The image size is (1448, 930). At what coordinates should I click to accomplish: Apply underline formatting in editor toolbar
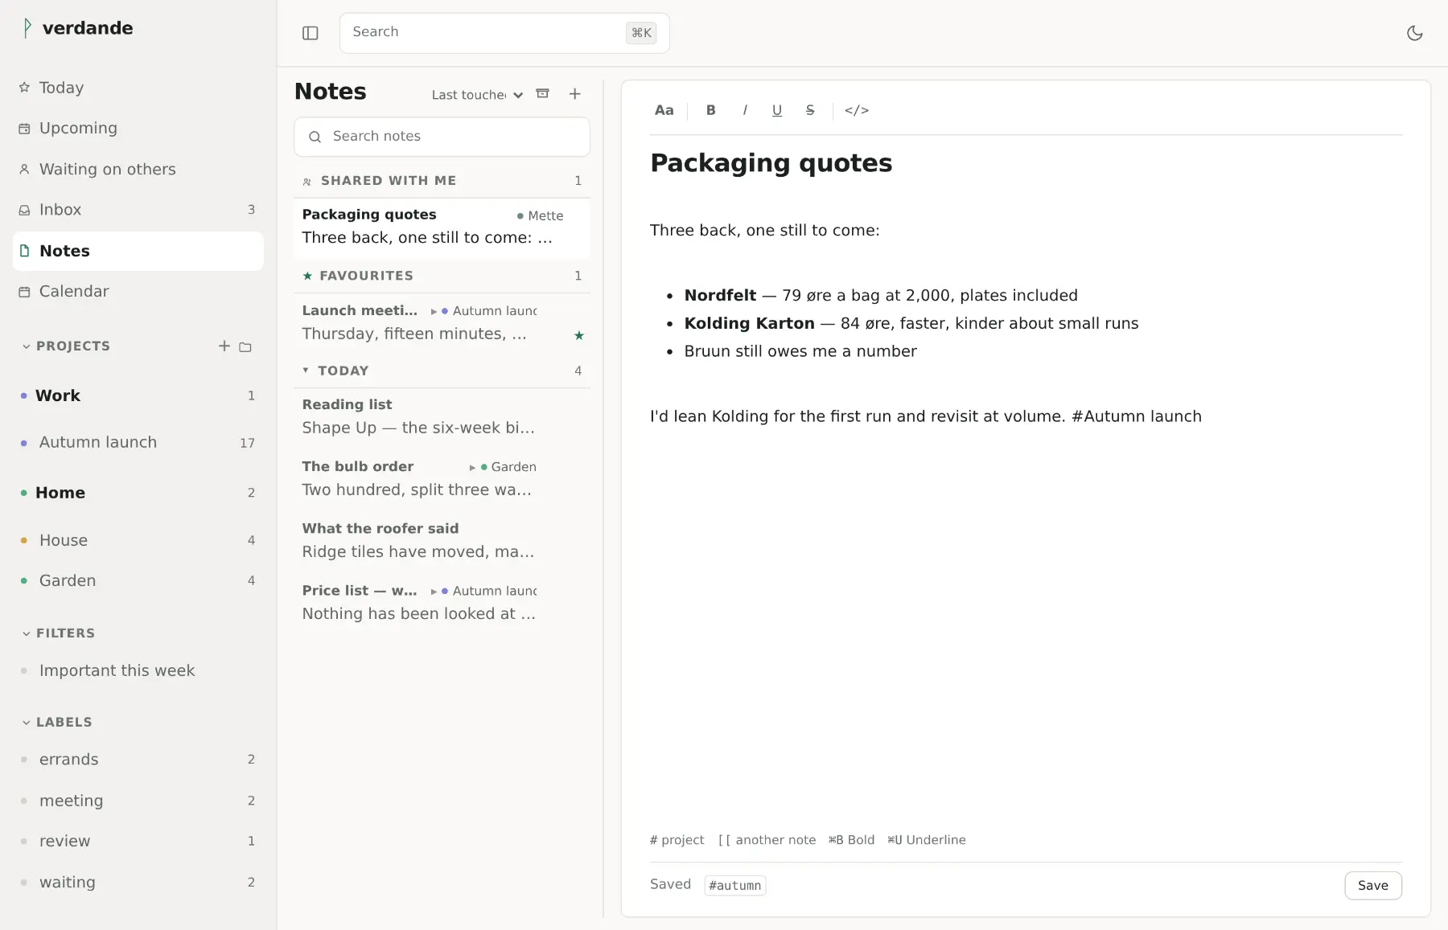777,110
